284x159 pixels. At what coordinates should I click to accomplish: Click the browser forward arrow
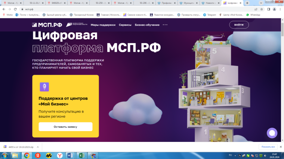(10, 9)
